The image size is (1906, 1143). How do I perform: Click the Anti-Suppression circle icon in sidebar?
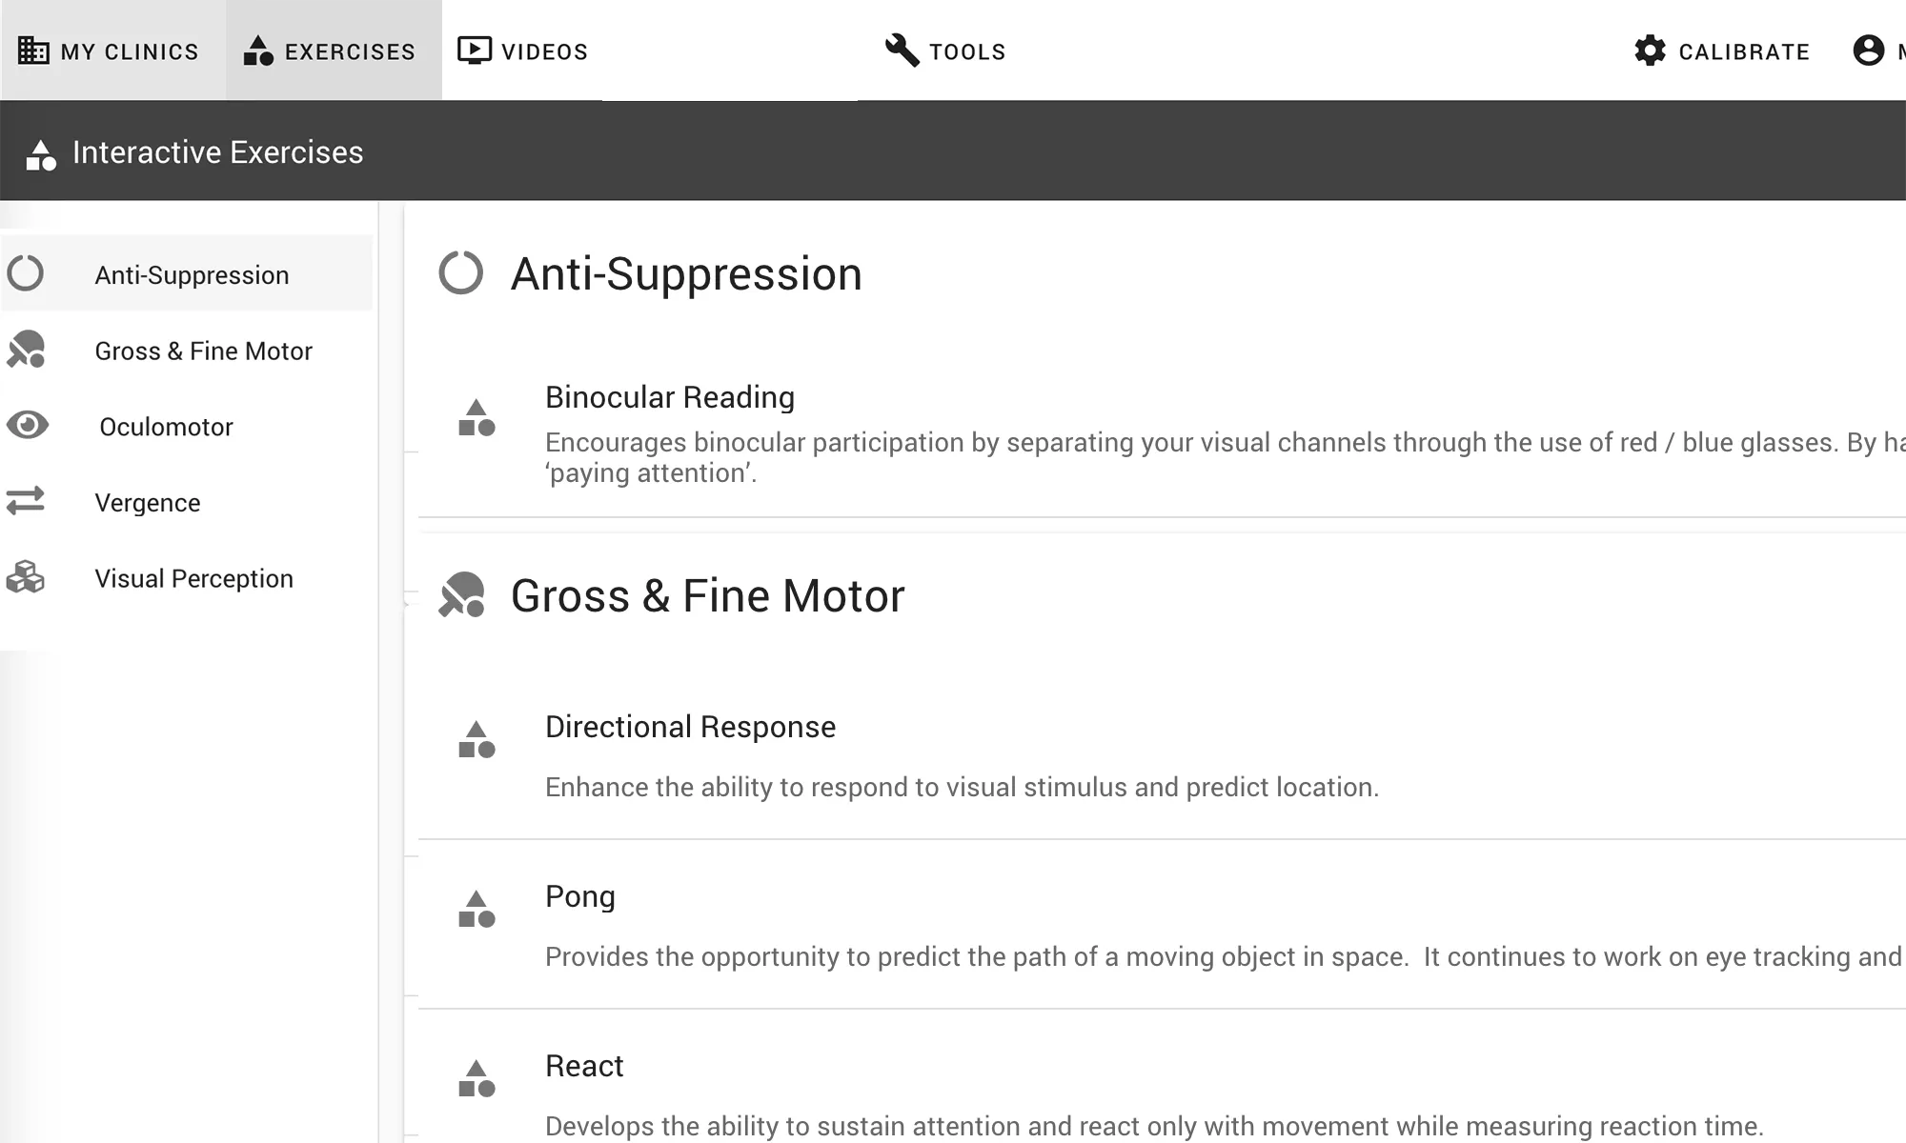(26, 274)
